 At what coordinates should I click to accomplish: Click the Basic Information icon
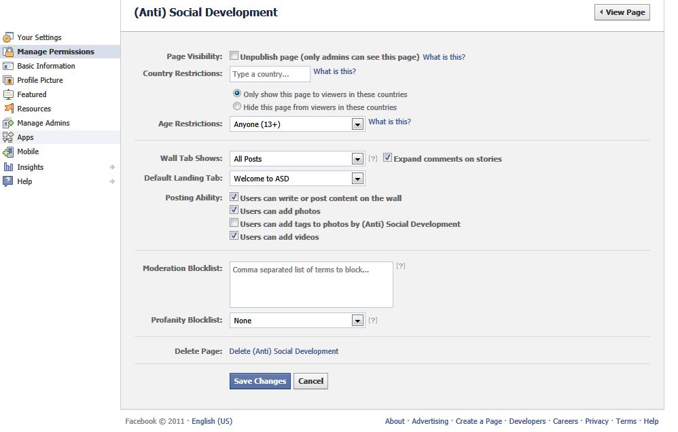tap(8, 66)
